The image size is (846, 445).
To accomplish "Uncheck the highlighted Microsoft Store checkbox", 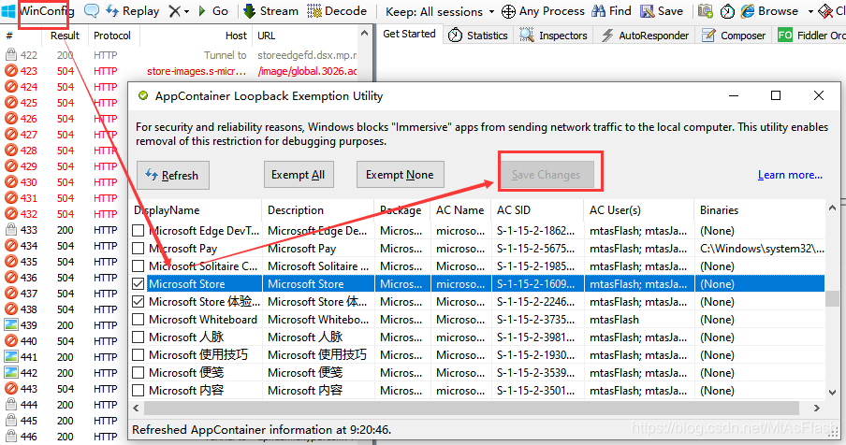I will 139,284.
